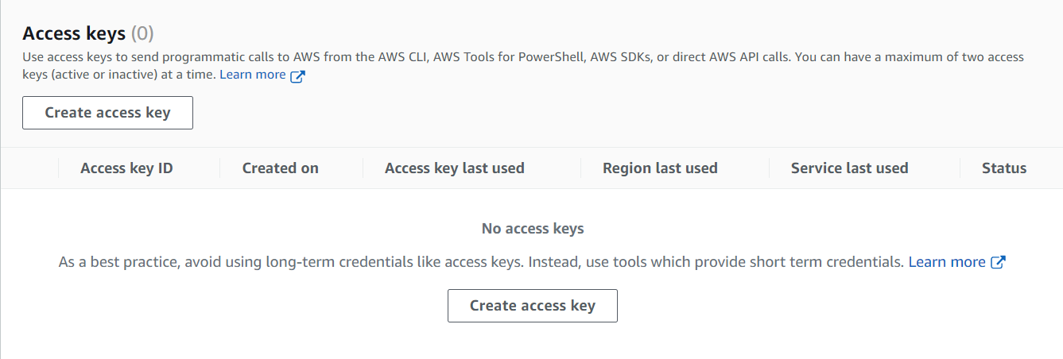This screenshot has height=359, width=1063.
Task: Click divider between Service last used and Status
Action: [x=960, y=168]
